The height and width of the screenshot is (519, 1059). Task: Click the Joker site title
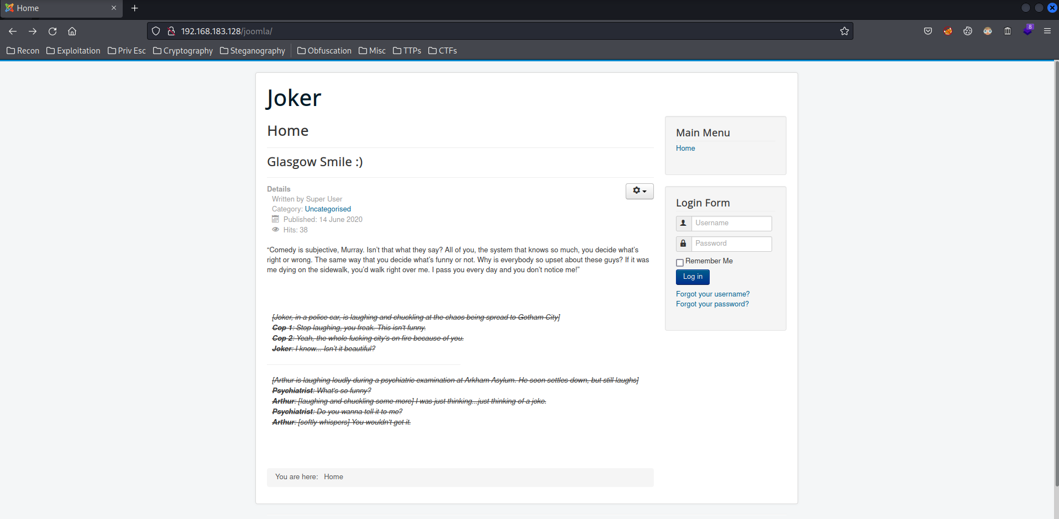click(x=293, y=98)
